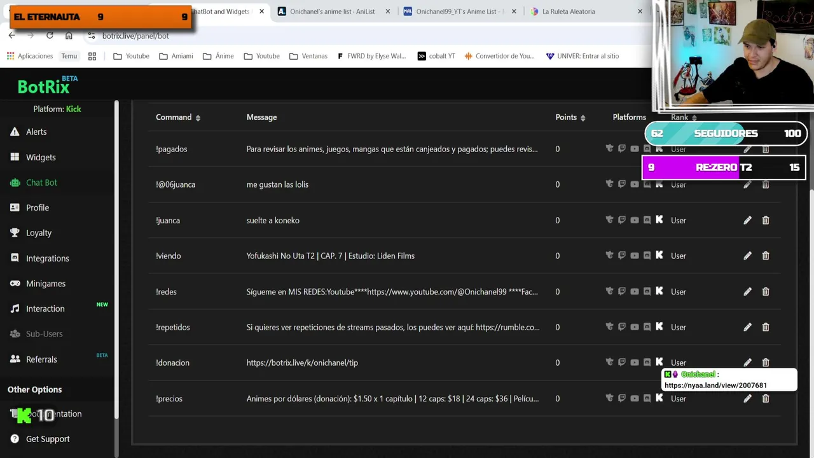The width and height of the screenshot is (814, 458).
Task: Click the !donacion botrix.live tip message
Action: point(302,363)
